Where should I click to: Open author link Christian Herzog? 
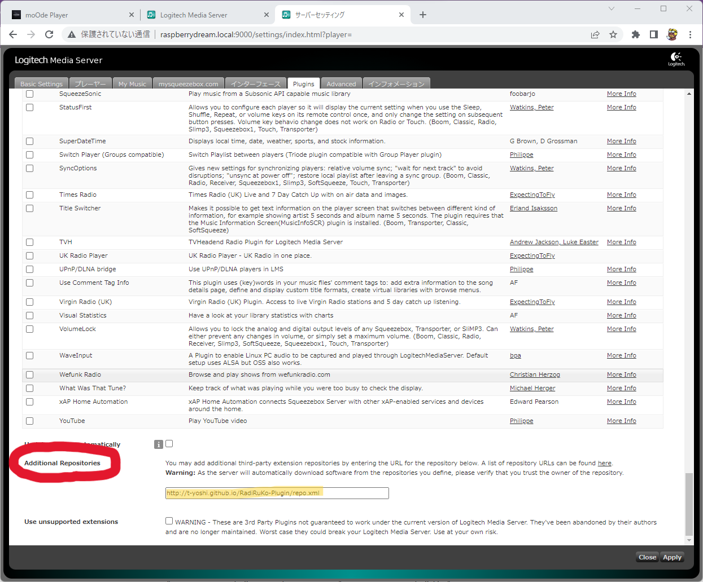(x=535, y=374)
